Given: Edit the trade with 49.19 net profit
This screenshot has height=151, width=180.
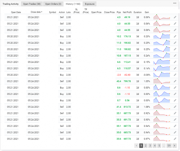Looking at the screenshot, I should [175, 17].
